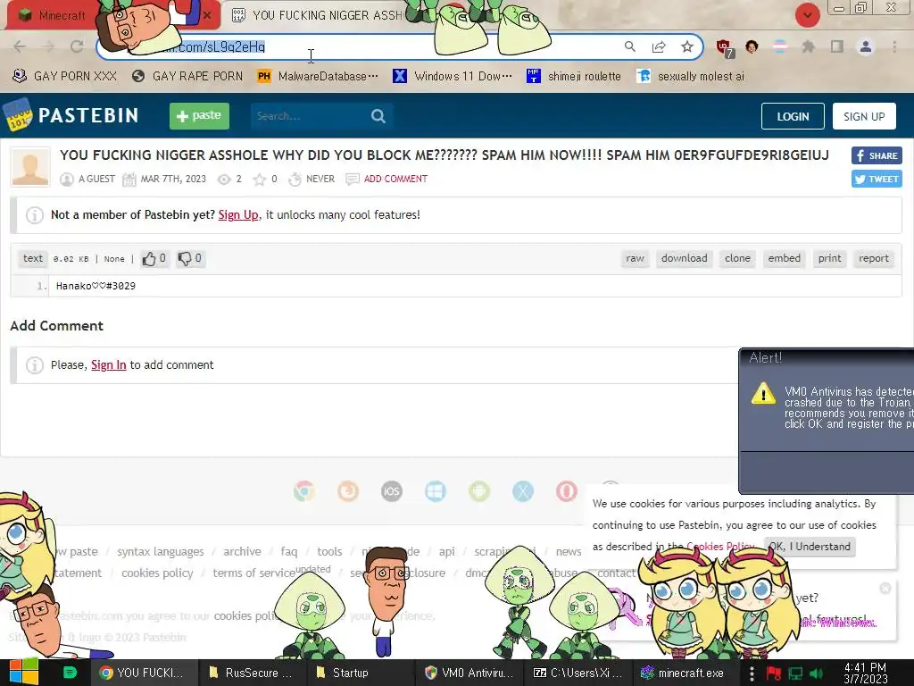
Task: Reload the page with the refresh icon
Action: [77, 46]
